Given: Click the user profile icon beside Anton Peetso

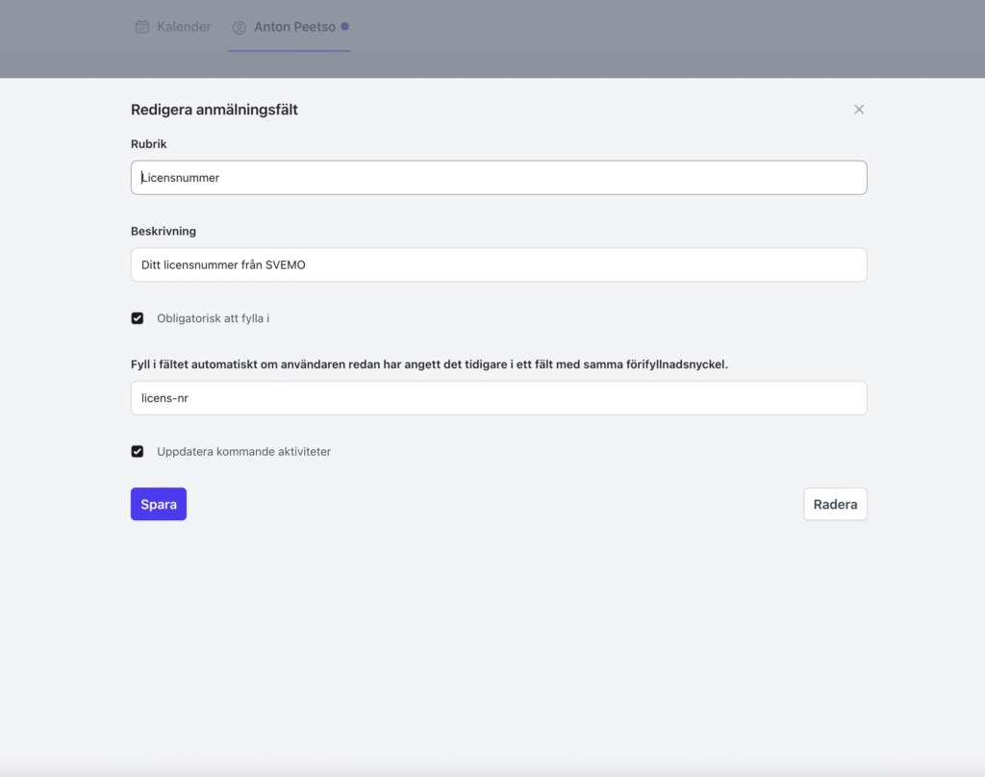Looking at the screenshot, I should 240,28.
